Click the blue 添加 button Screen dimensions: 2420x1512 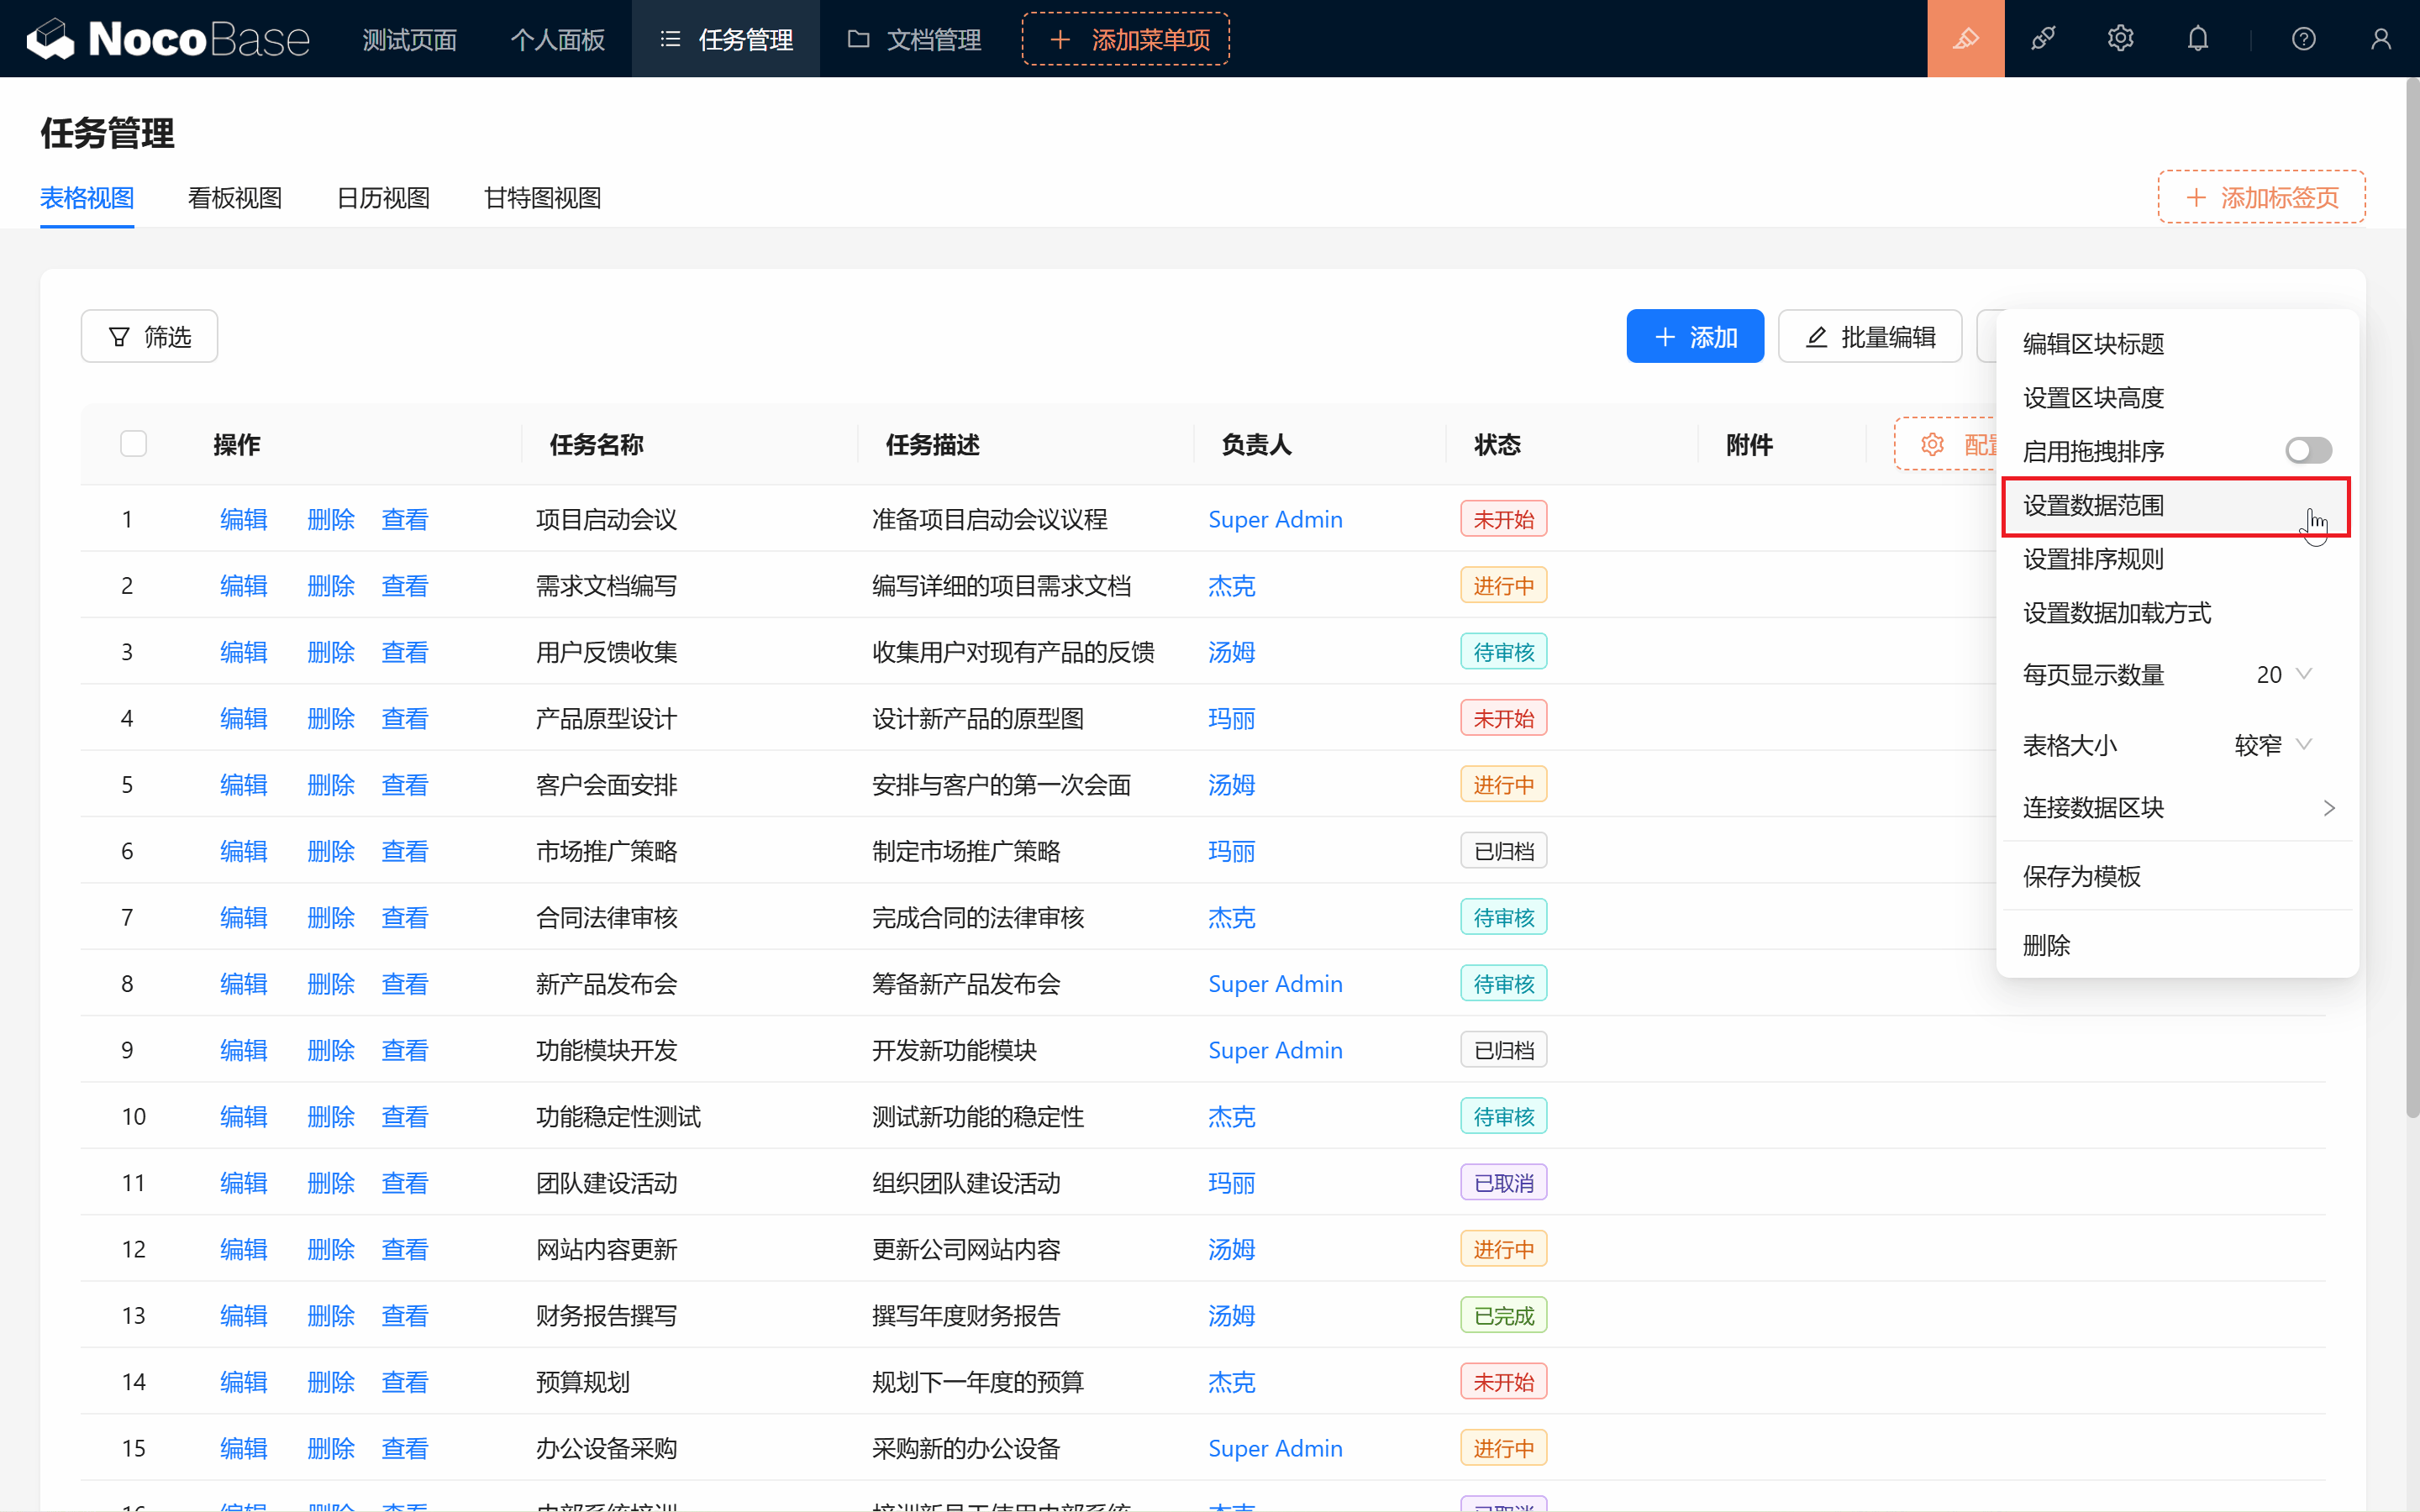(x=1694, y=337)
